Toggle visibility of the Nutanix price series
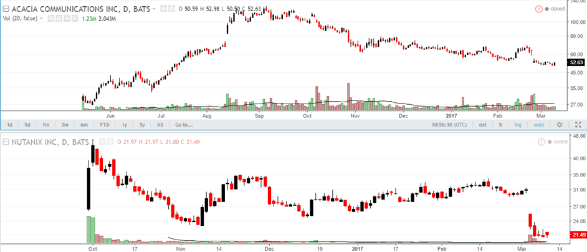The height and width of the screenshot is (252, 587). click(x=102, y=142)
